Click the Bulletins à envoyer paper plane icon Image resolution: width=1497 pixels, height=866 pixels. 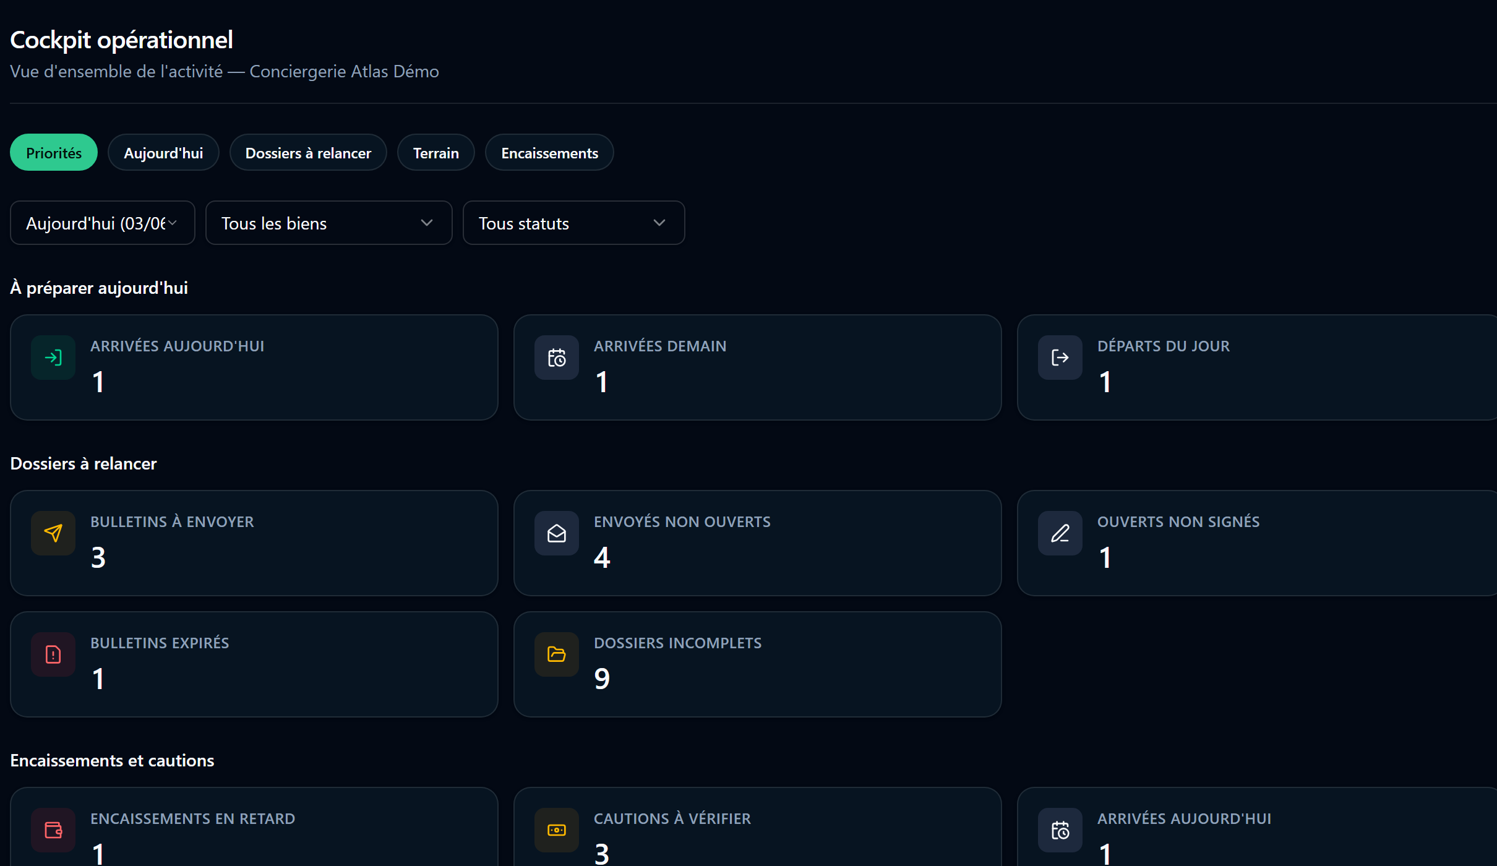coord(53,533)
